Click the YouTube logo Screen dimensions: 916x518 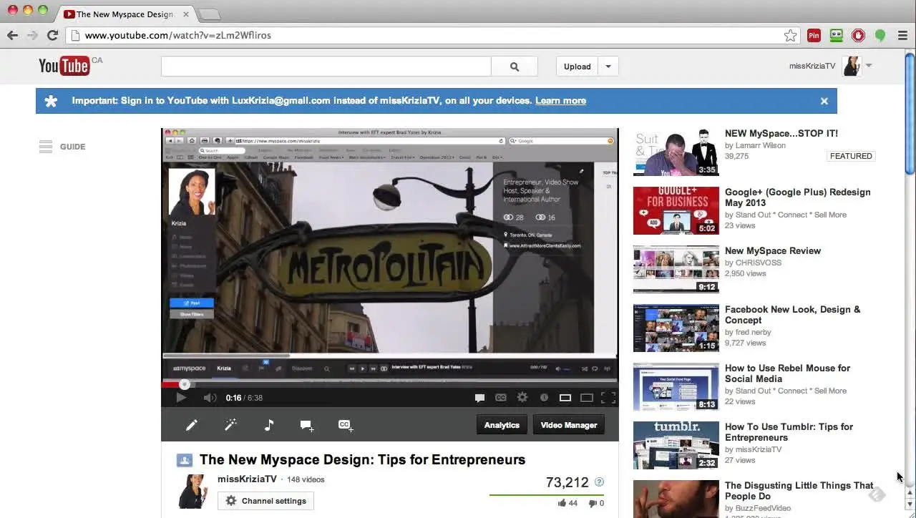tap(64, 66)
